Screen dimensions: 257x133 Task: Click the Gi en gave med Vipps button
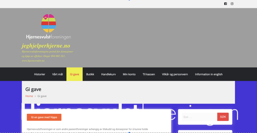[x=44, y=117]
